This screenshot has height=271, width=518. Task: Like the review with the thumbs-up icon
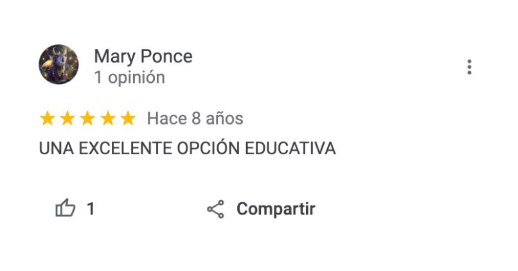(x=66, y=209)
